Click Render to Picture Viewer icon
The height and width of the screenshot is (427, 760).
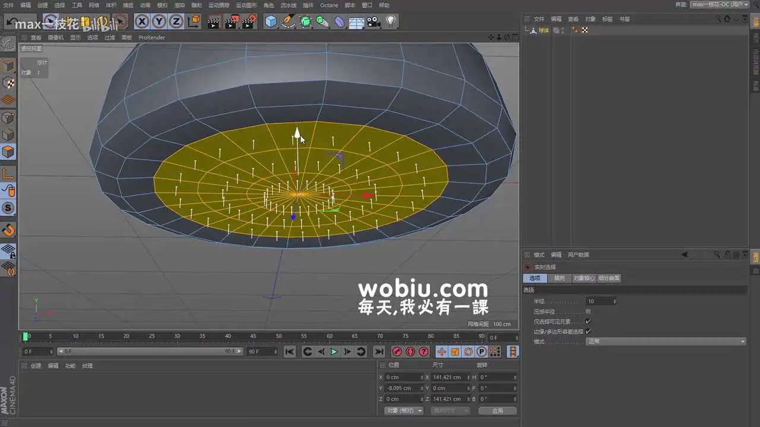[231, 22]
